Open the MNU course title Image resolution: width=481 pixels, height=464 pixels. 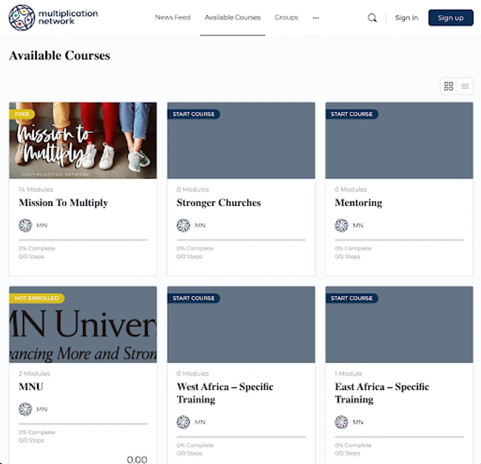[31, 387]
